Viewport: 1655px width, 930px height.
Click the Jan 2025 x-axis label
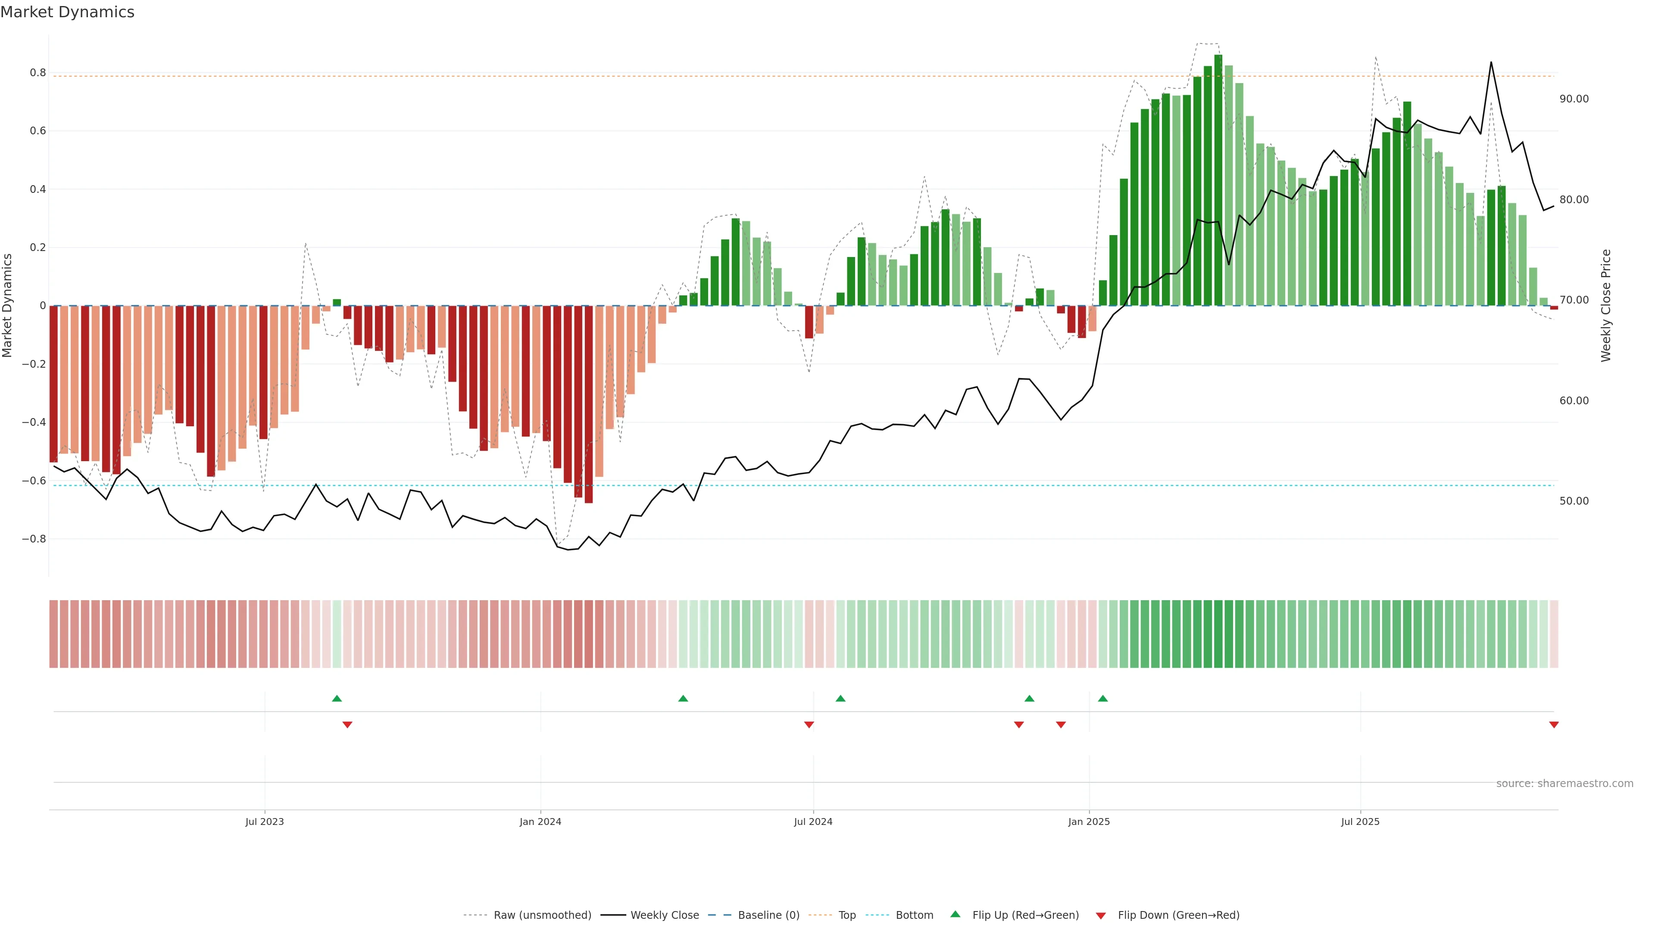point(1088,821)
